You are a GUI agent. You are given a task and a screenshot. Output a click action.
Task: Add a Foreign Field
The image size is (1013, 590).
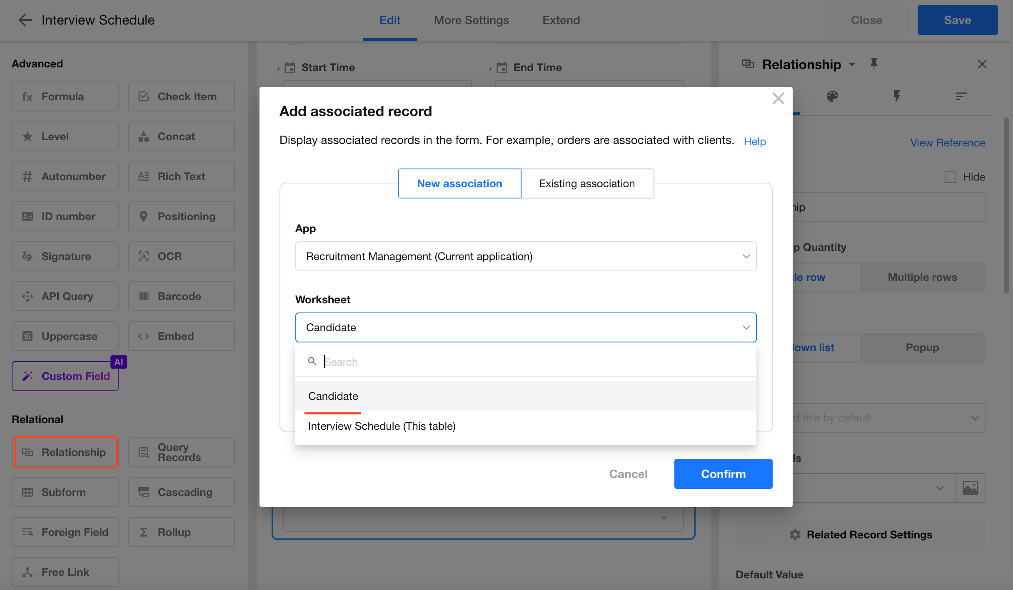[65, 532]
